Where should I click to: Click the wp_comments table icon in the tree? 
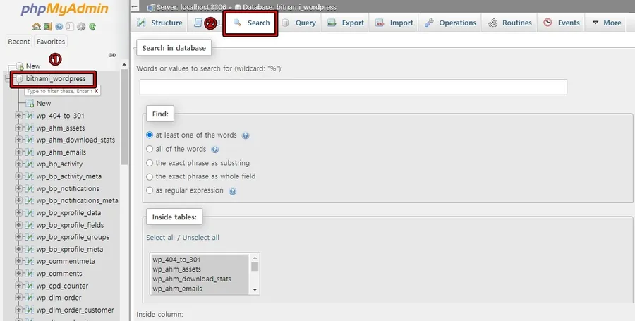point(30,273)
